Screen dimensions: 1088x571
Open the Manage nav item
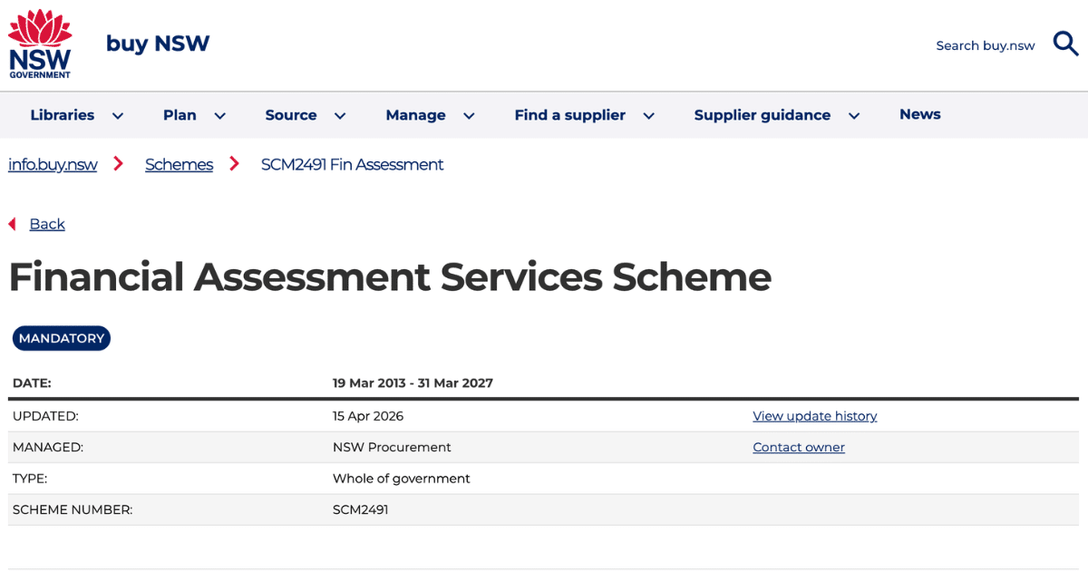[415, 115]
